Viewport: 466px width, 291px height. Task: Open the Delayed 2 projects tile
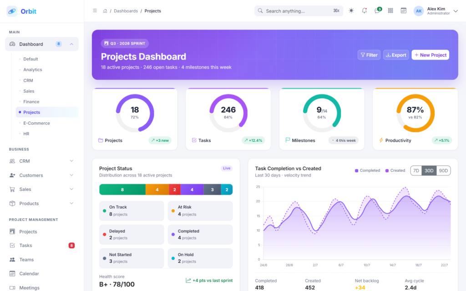132,235
